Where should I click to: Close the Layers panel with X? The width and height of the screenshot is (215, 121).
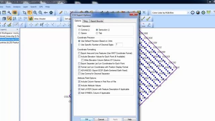point(17,29)
